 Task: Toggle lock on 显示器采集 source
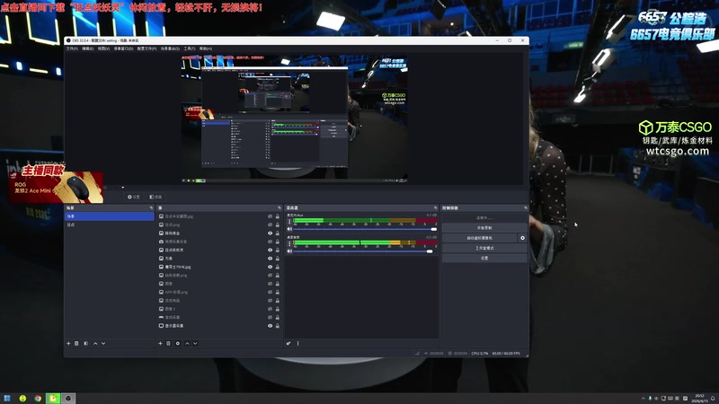[278, 326]
